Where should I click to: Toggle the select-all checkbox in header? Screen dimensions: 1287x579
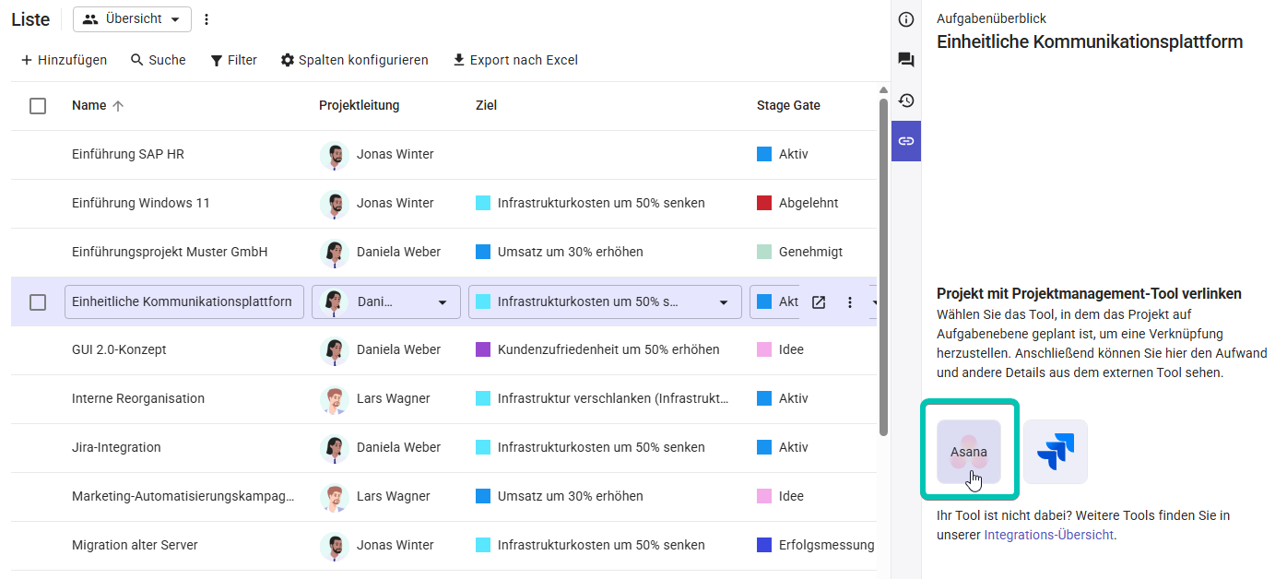click(38, 105)
